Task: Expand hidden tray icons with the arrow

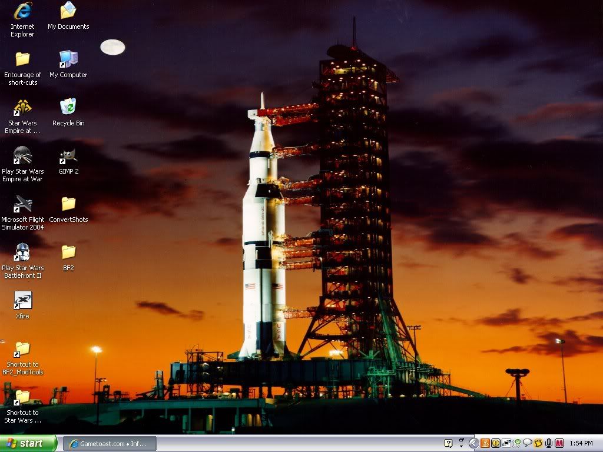Action: pyautogui.click(x=474, y=443)
